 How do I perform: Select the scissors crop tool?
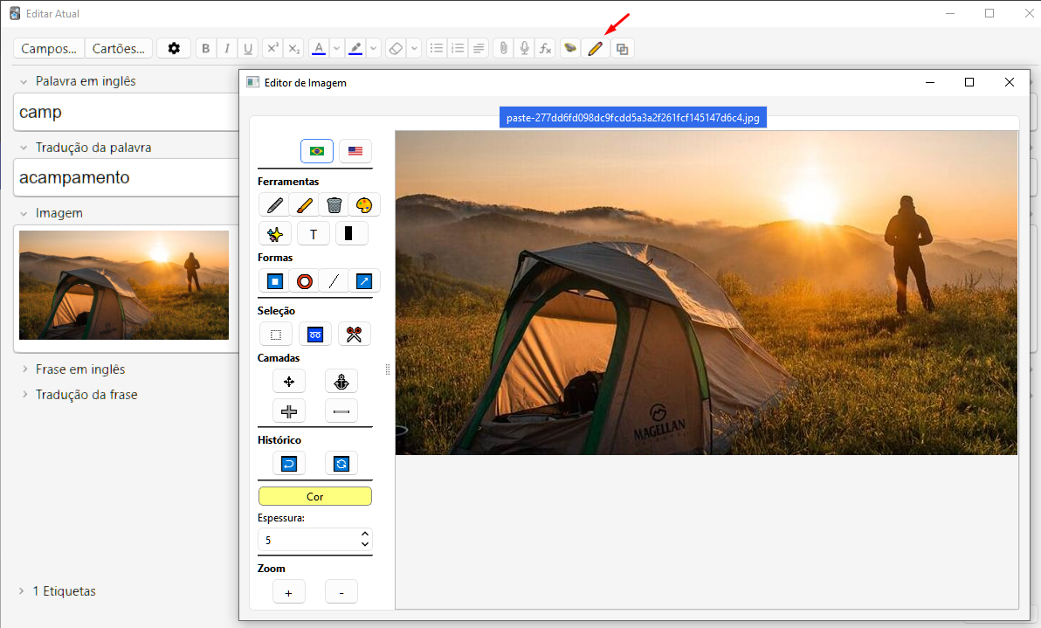pyautogui.click(x=354, y=334)
